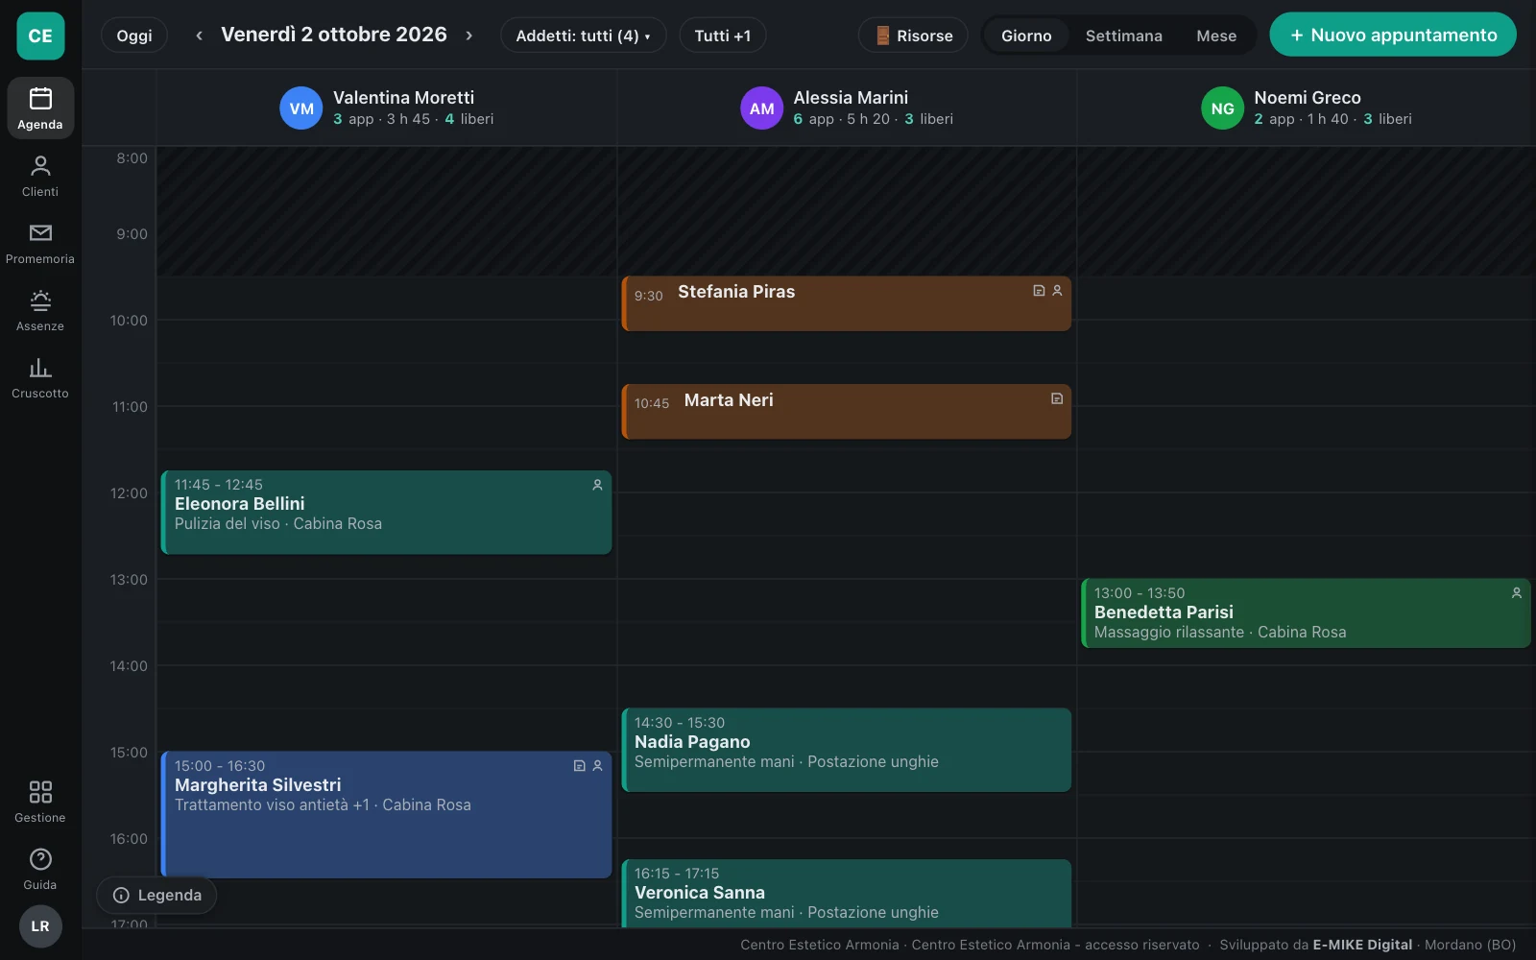Open Stefania Piras 9:30 appointment
1536x960 pixels.
click(x=847, y=303)
